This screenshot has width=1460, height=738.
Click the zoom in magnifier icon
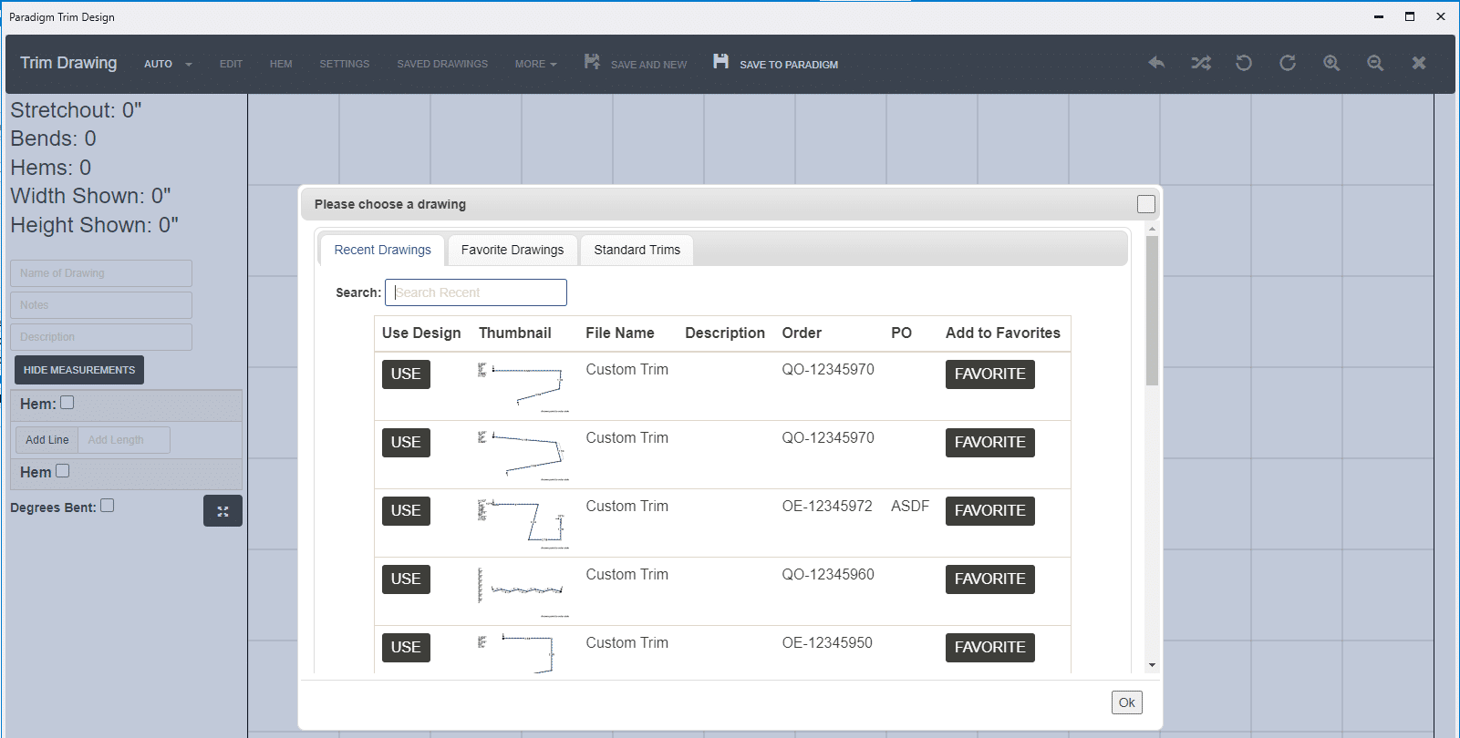(x=1331, y=63)
